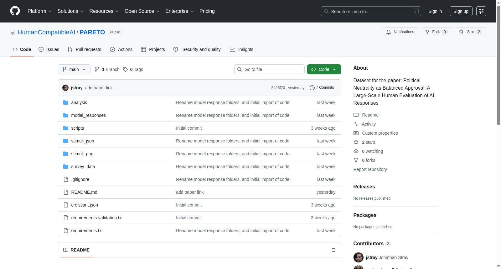The width and height of the screenshot is (501, 269).
Task: Click the Custom properties icon
Action: [x=356, y=133]
